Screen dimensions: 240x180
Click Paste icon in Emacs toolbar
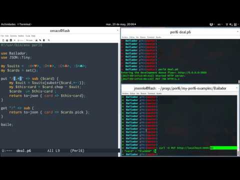tap(44, 40)
